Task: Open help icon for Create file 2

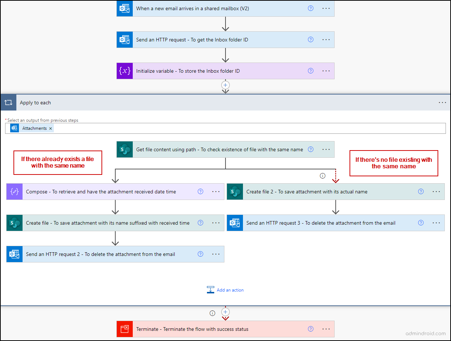Action: pos(421,192)
